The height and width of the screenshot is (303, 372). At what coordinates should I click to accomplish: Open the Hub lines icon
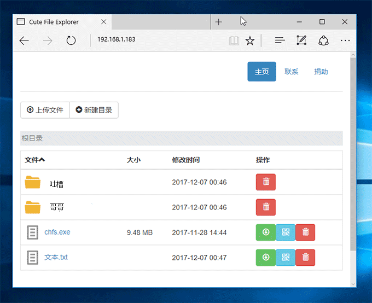tap(280, 40)
